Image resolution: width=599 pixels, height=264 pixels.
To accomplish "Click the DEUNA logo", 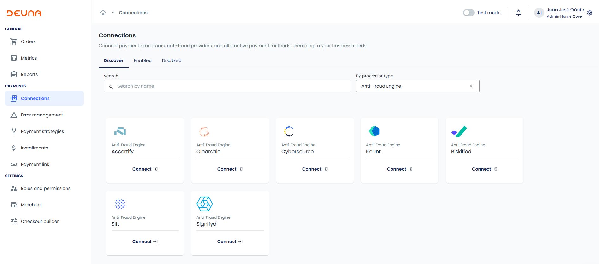I will 24,13.
